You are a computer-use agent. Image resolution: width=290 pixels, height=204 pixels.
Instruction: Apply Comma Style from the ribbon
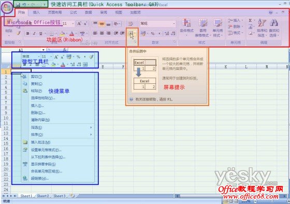tap(160, 34)
